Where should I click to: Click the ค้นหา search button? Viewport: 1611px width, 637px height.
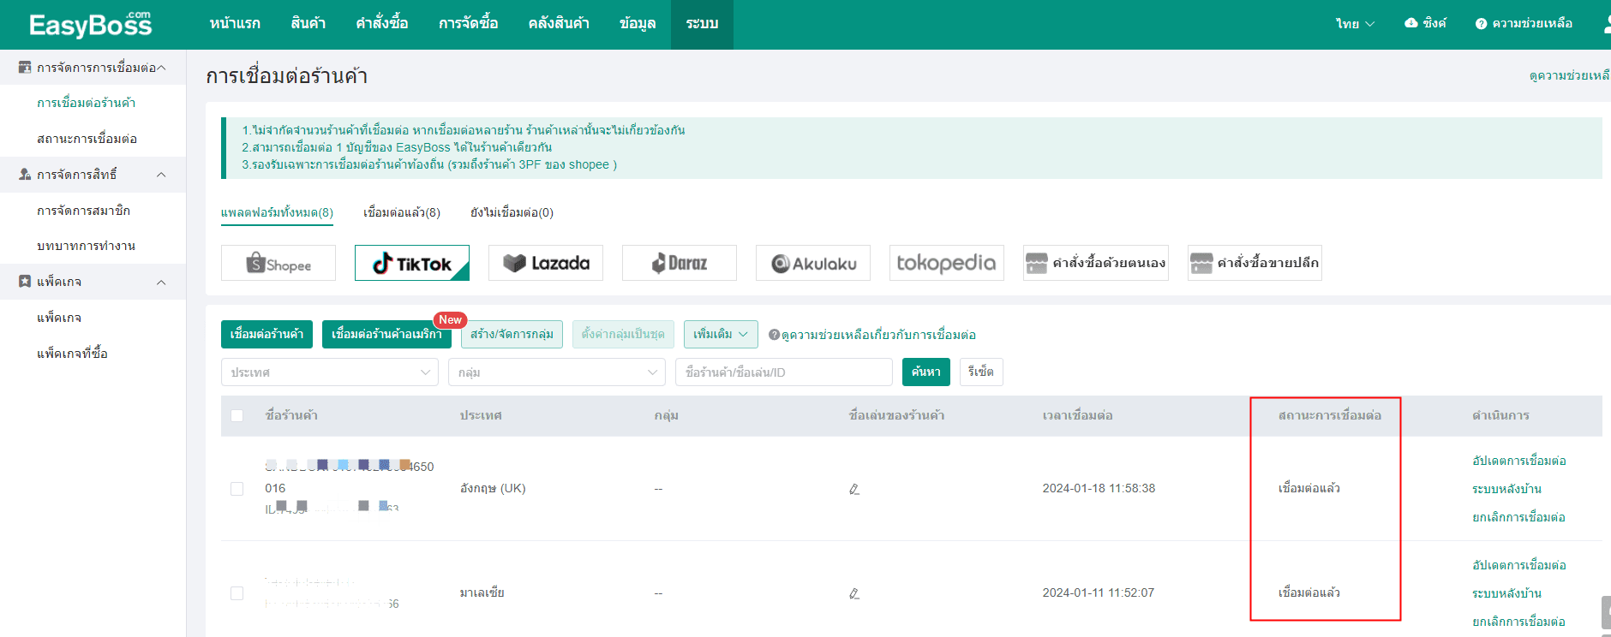(926, 372)
